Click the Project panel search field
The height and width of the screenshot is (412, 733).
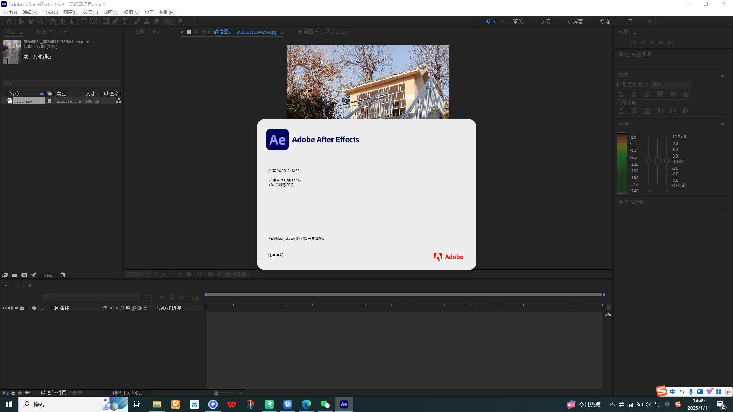[61, 83]
